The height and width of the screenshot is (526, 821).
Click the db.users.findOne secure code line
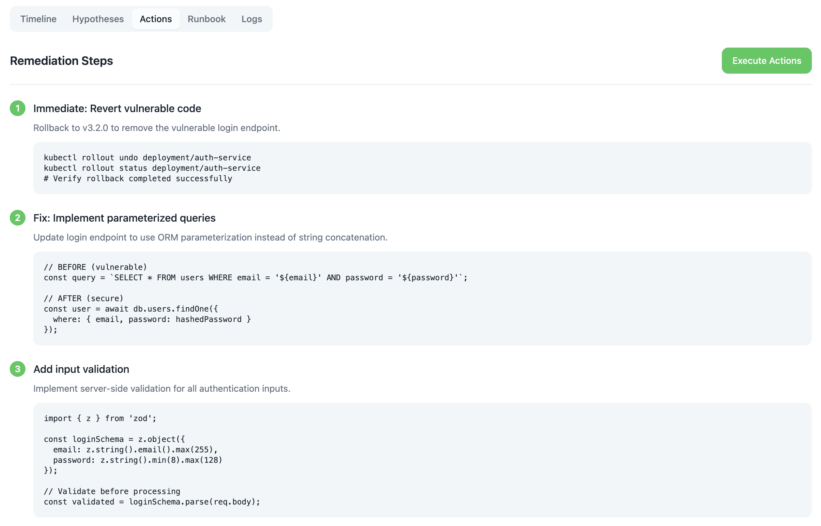131,308
